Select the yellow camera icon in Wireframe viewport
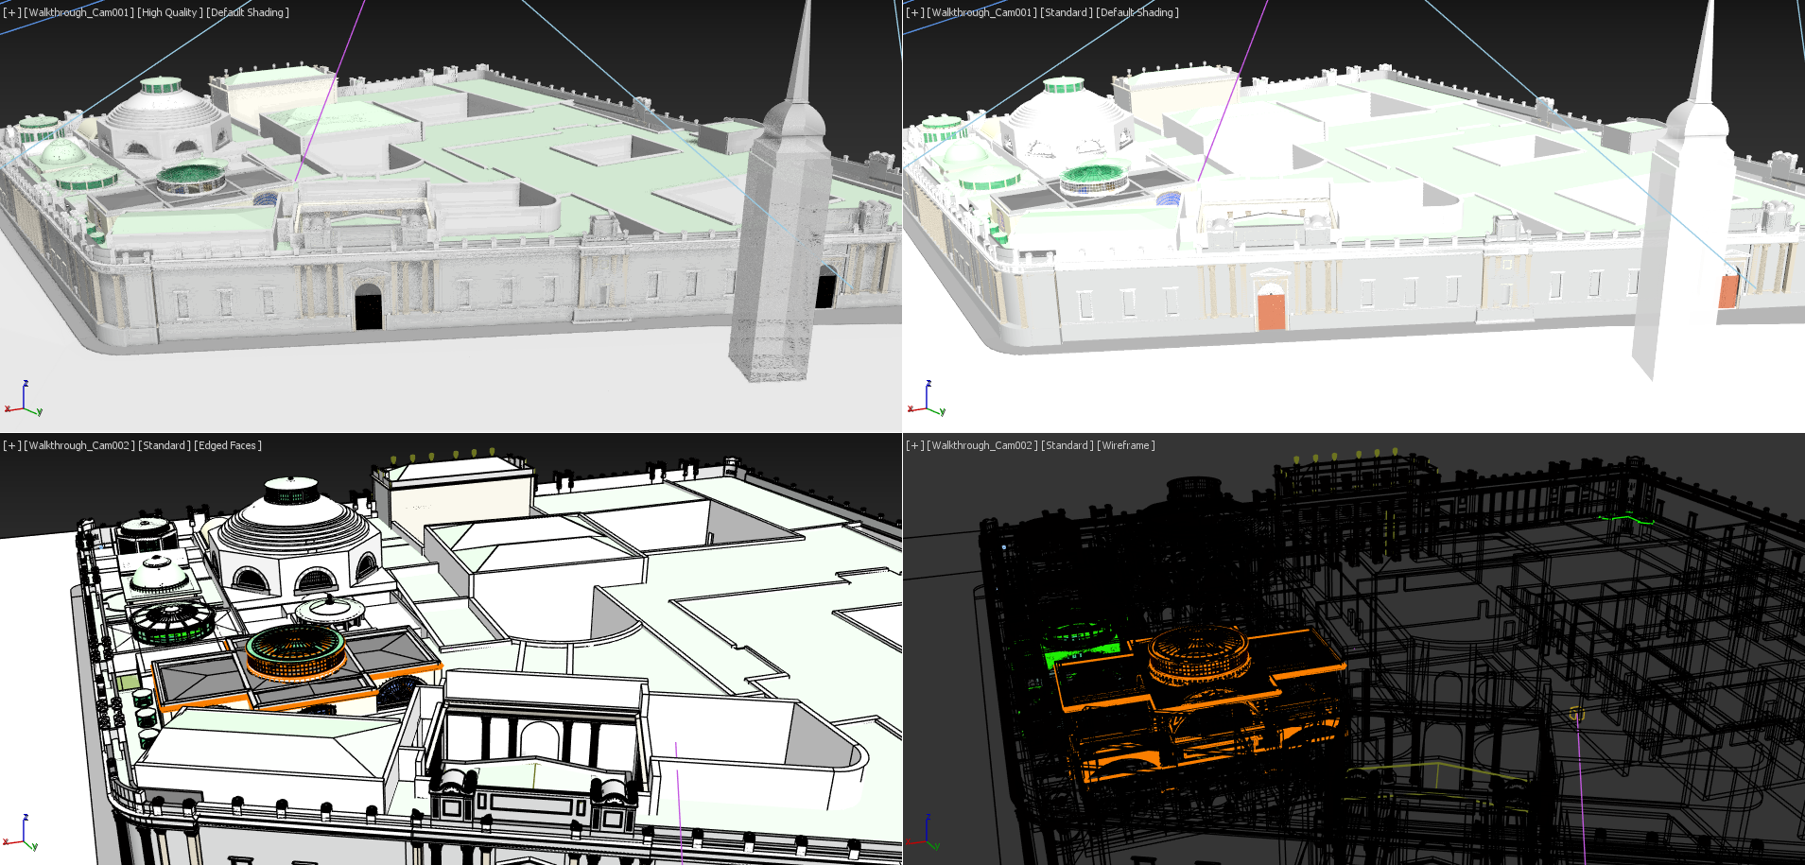Screen dimensions: 1805x865 pos(1576,714)
